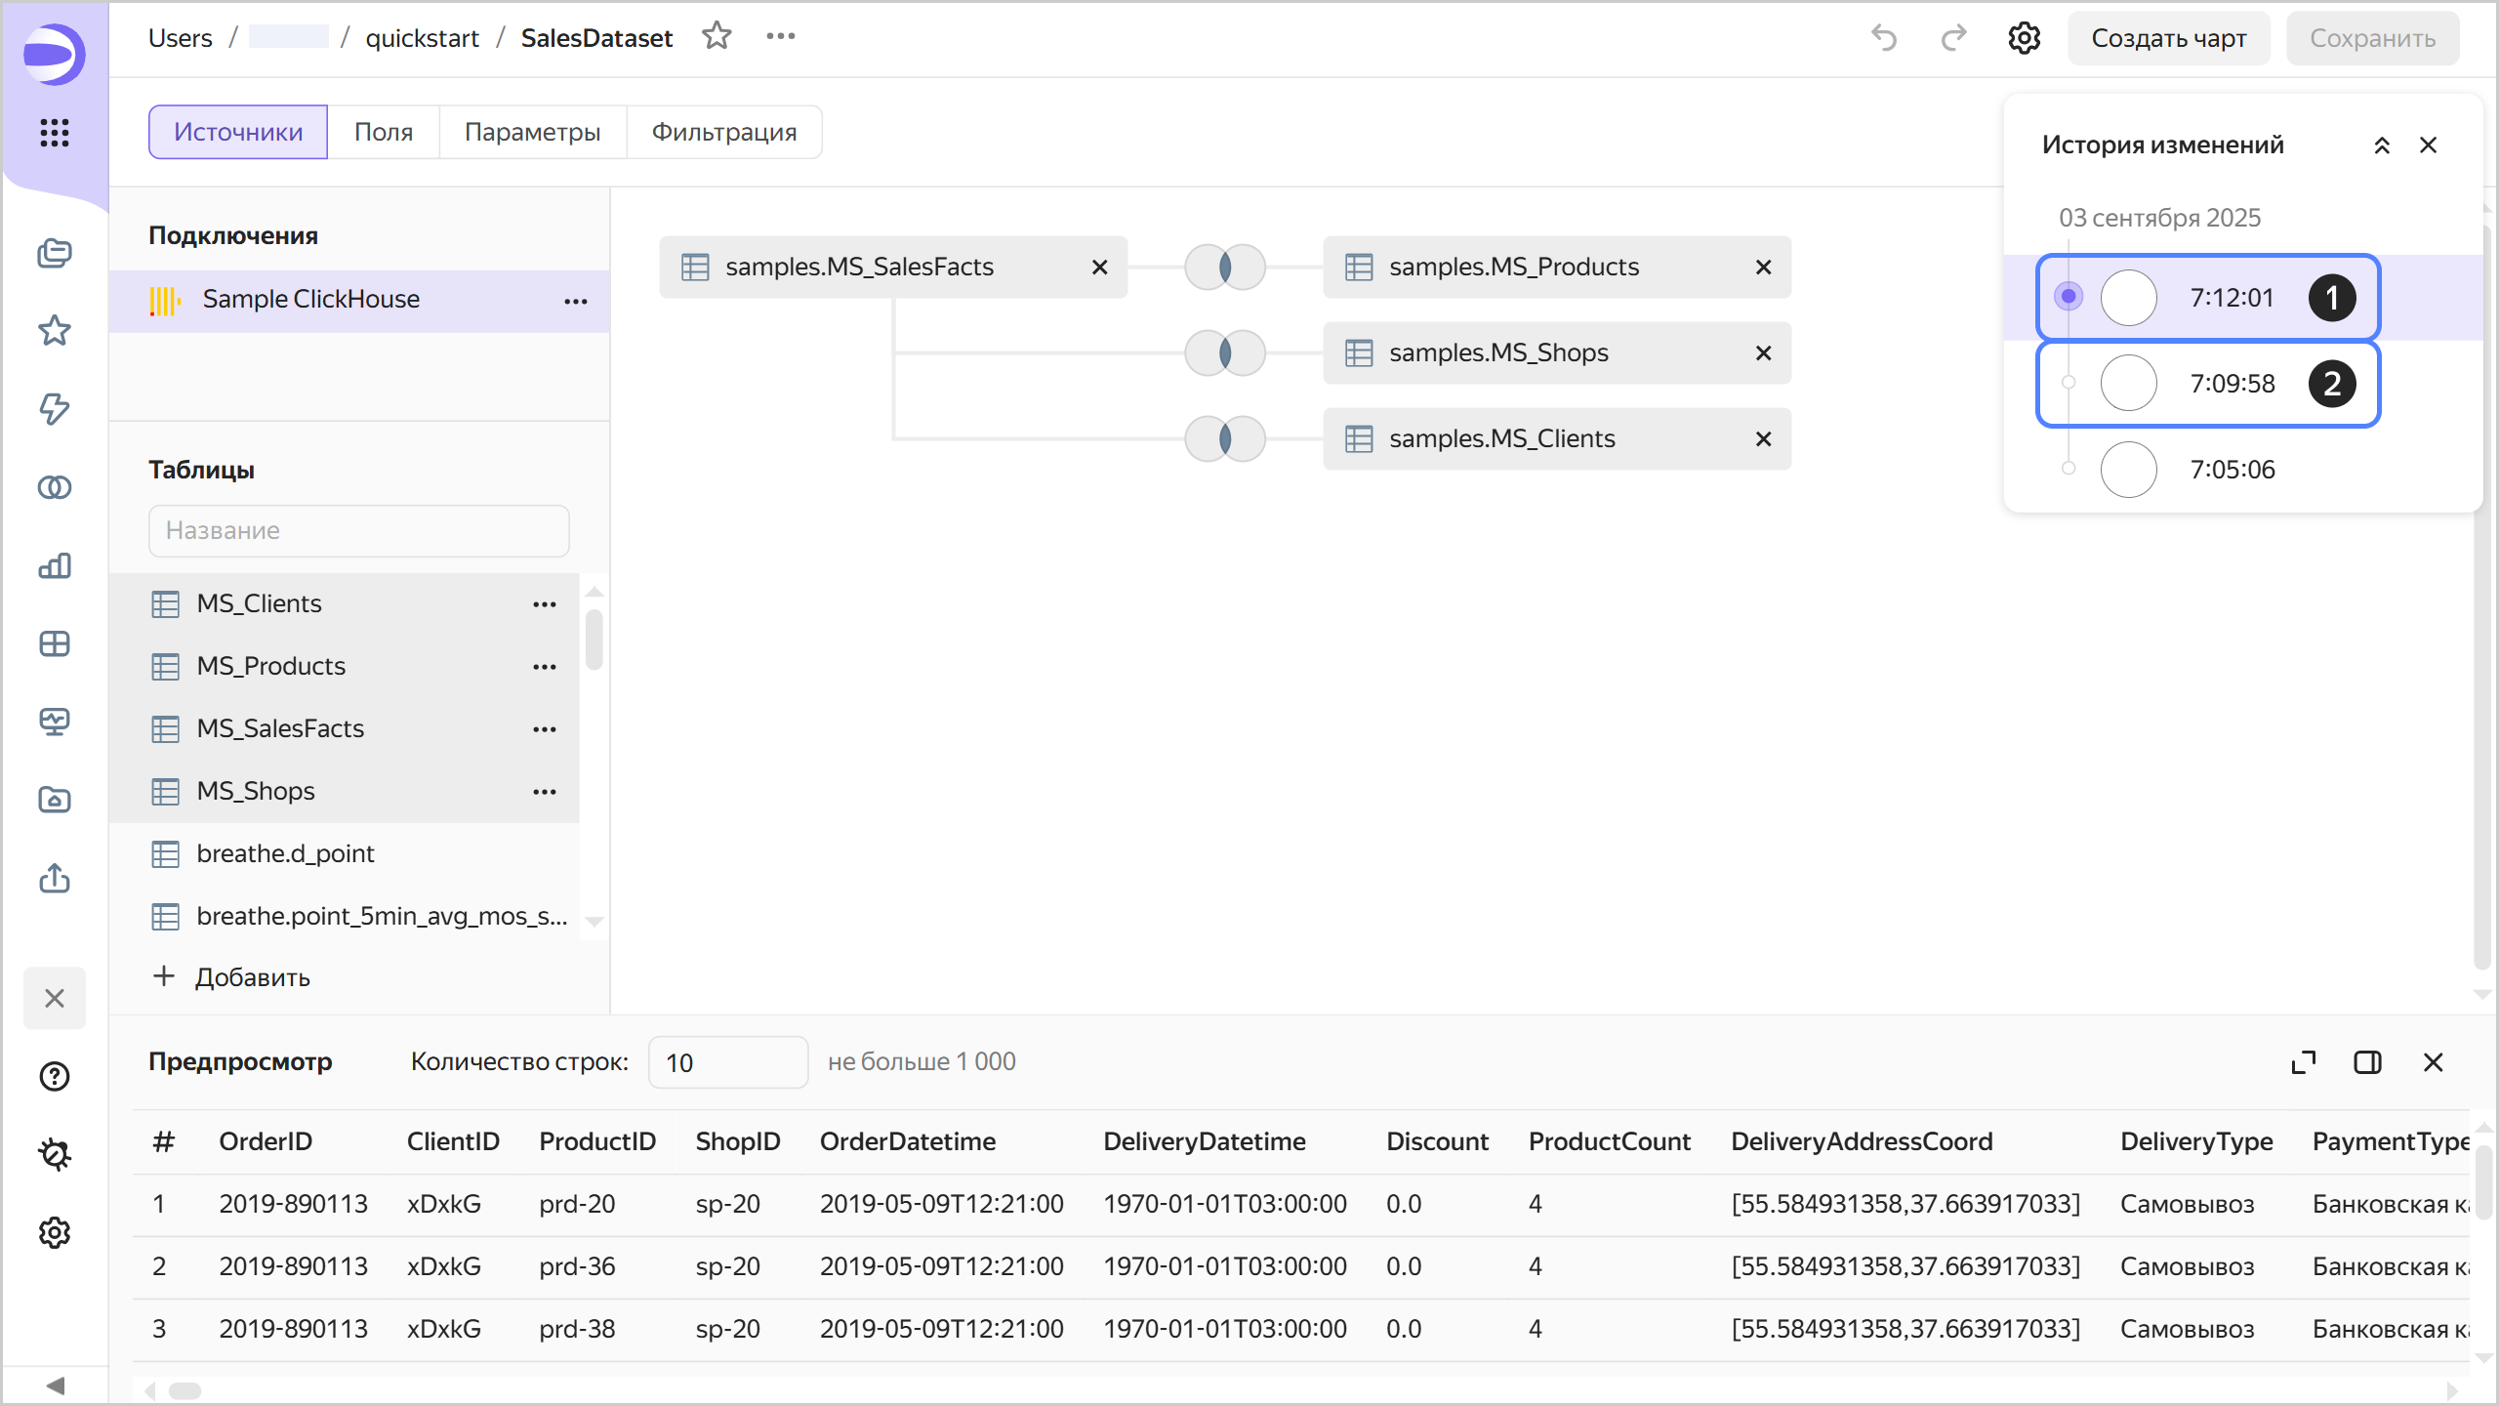Viewport: 2499px width, 1406px height.
Task: Remove samples.MS_Shops table from the canvas
Action: click(1763, 352)
